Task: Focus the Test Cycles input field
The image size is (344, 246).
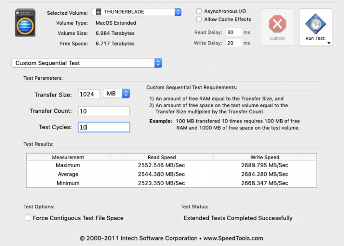Action: tap(104, 127)
